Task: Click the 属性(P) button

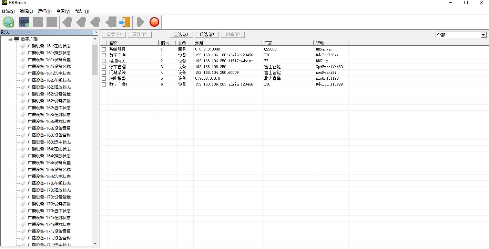Action: click(140, 34)
